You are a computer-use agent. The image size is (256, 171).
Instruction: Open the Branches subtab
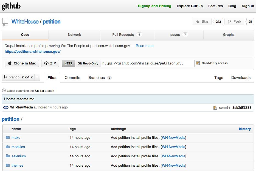click(x=100, y=78)
